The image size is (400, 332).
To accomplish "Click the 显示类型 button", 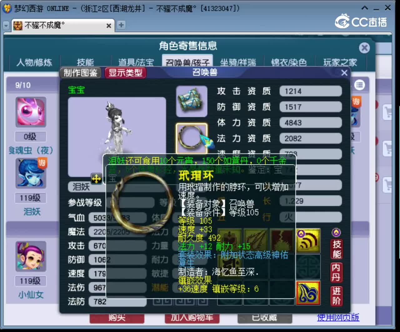I will tap(125, 73).
